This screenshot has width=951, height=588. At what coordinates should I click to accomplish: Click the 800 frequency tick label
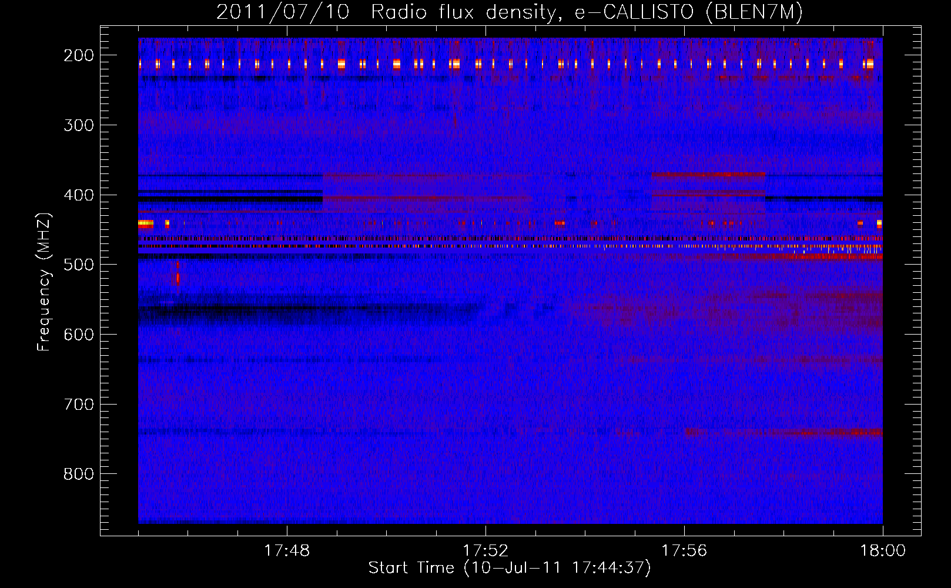(79, 474)
